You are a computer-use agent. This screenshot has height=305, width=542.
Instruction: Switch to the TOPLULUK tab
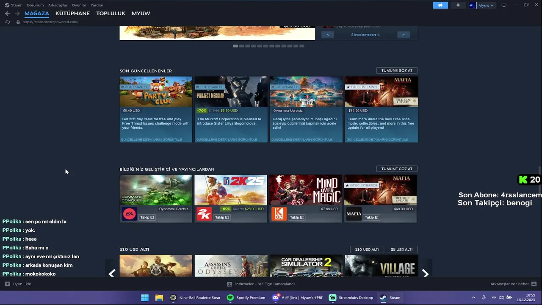pos(111,14)
